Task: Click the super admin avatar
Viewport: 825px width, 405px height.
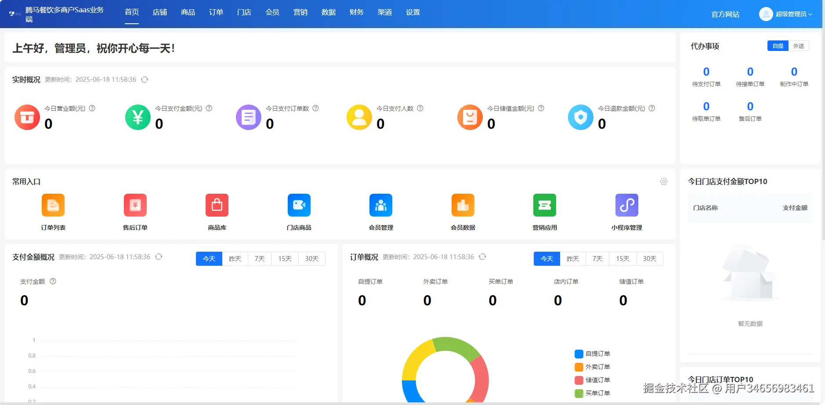Action: coord(766,14)
